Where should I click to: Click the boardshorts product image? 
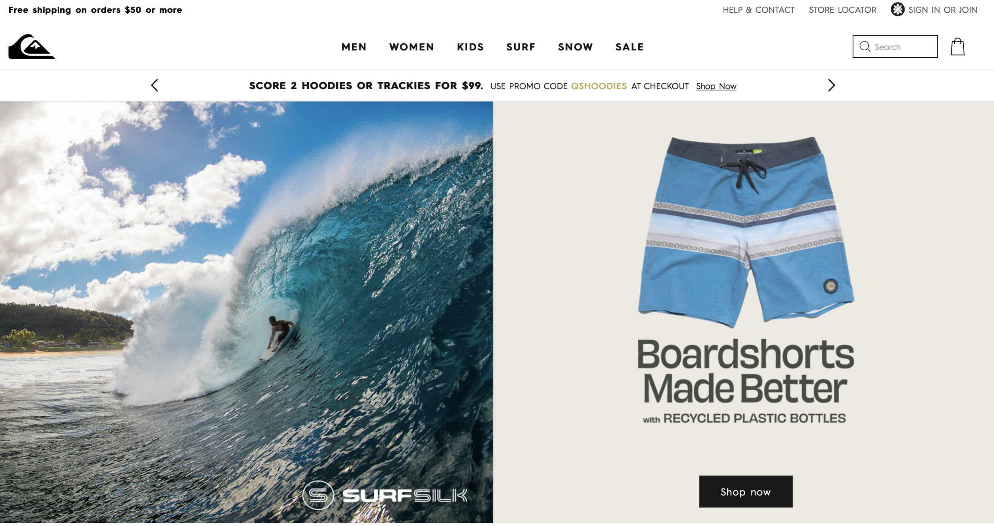[746, 232]
